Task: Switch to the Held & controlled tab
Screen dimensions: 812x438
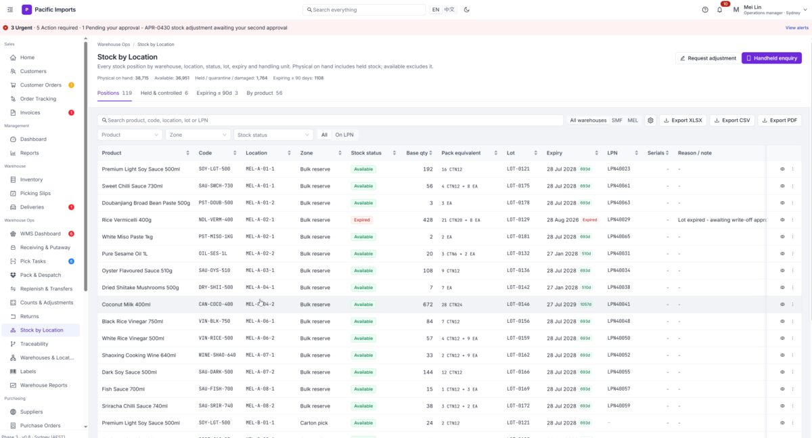Action: coord(164,93)
